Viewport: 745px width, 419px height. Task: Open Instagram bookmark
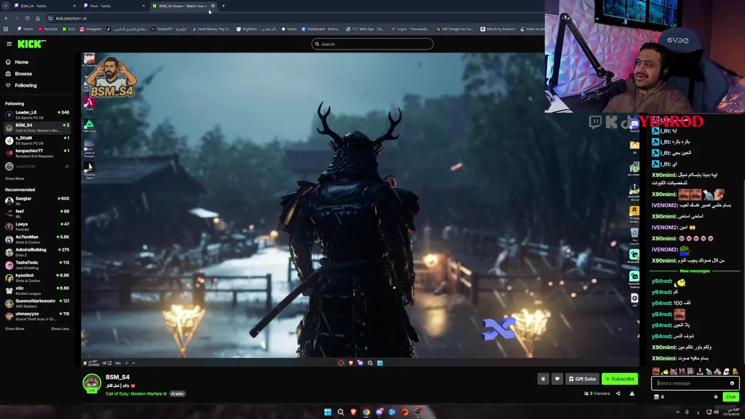(90, 29)
